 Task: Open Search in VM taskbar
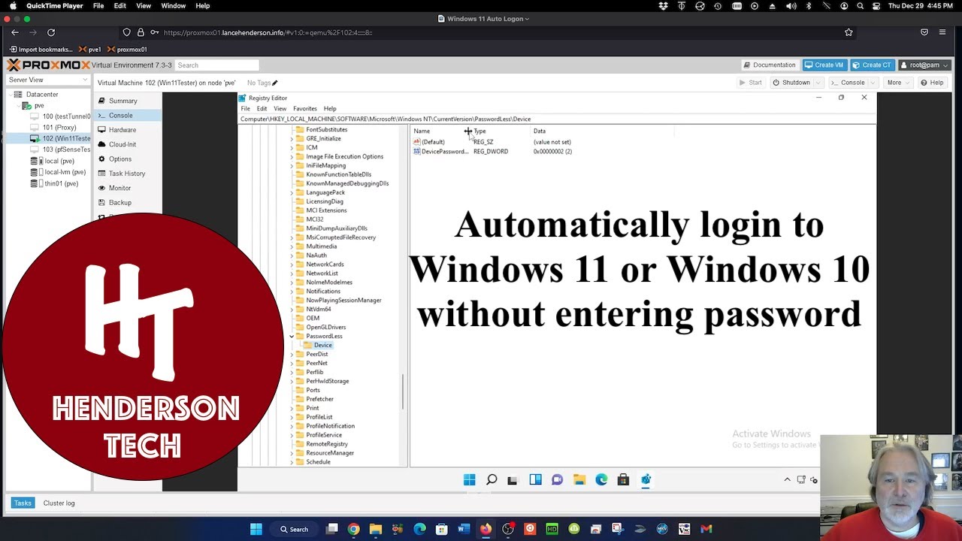[x=492, y=479]
